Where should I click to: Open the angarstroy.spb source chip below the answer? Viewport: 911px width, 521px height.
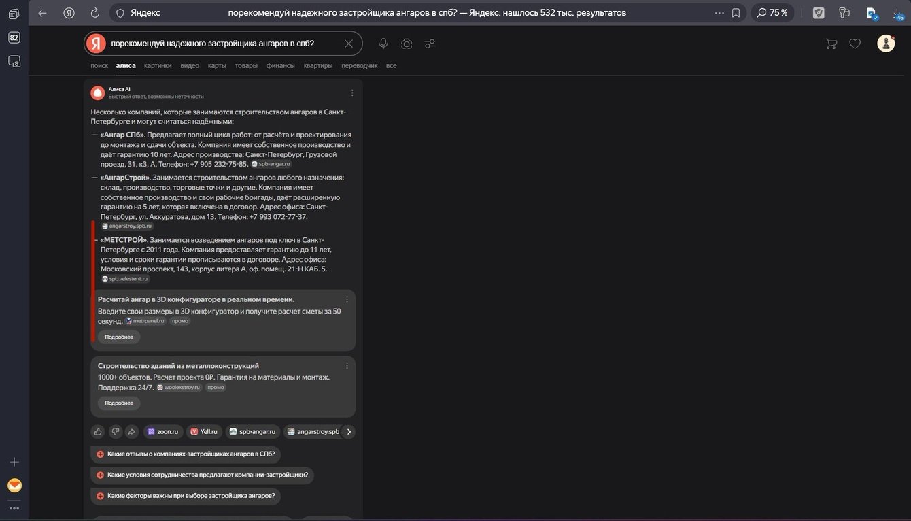[x=312, y=431]
